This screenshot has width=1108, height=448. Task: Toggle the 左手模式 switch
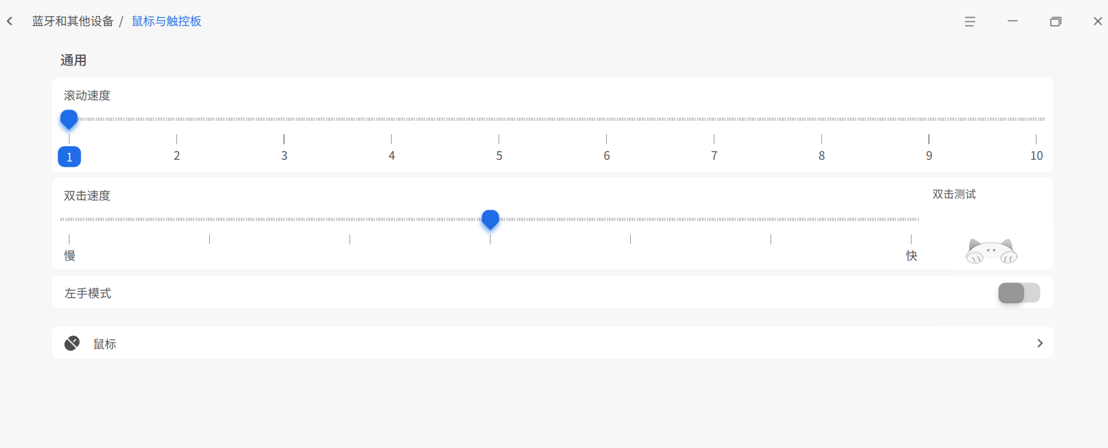(1018, 292)
